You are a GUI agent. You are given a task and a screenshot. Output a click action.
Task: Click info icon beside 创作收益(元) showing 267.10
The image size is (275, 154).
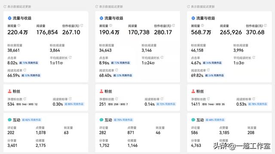click(82, 26)
